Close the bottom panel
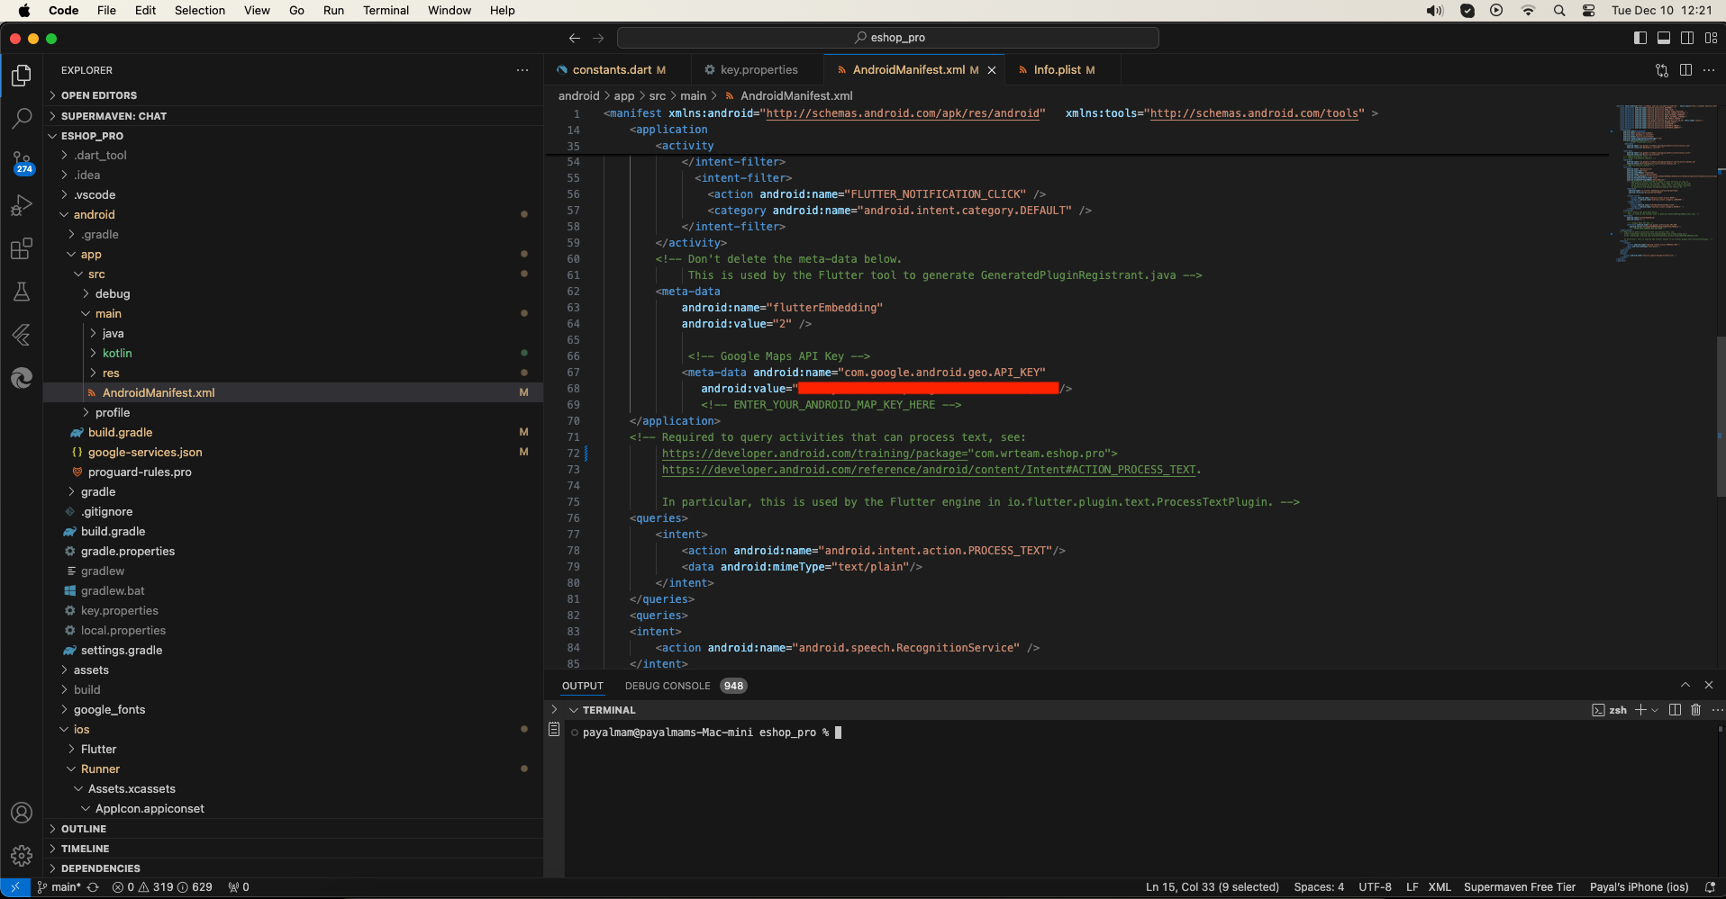This screenshot has width=1726, height=899. coord(1709,686)
